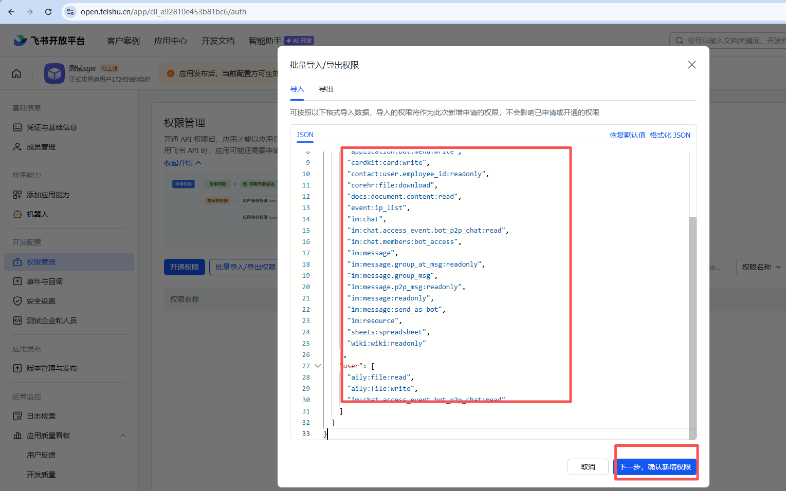The width and height of the screenshot is (786, 491).
Task: Click the 飞书开放平台 logo
Action: tap(49, 40)
